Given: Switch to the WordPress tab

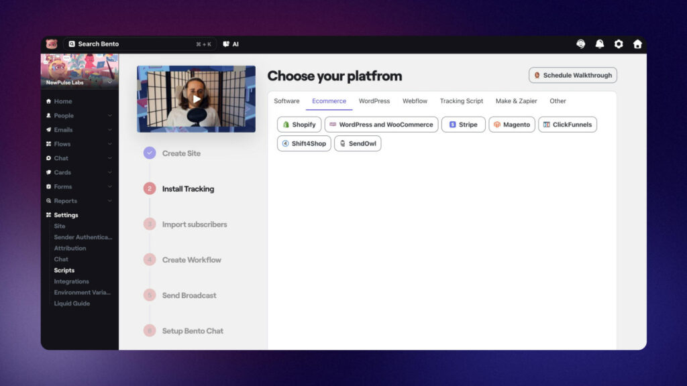Looking at the screenshot, I should [374, 101].
